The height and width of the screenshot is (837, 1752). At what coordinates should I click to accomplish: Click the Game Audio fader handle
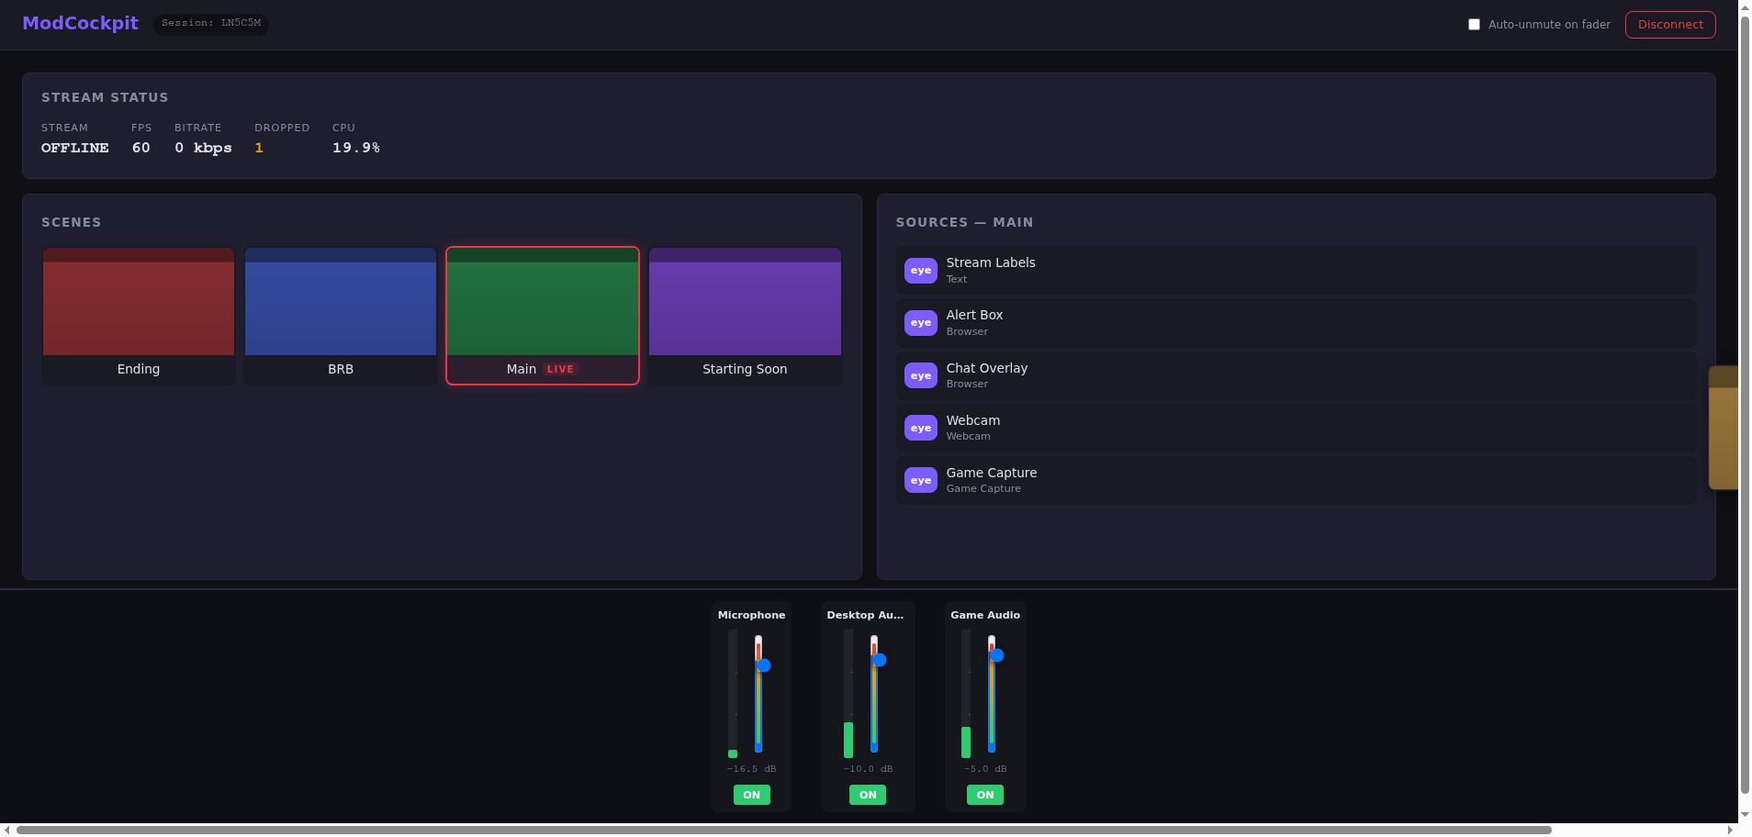(x=996, y=655)
